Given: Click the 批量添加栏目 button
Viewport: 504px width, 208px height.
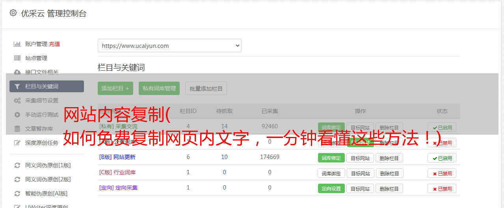Looking at the screenshot, I should pyautogui.click(x=206, y=88).
